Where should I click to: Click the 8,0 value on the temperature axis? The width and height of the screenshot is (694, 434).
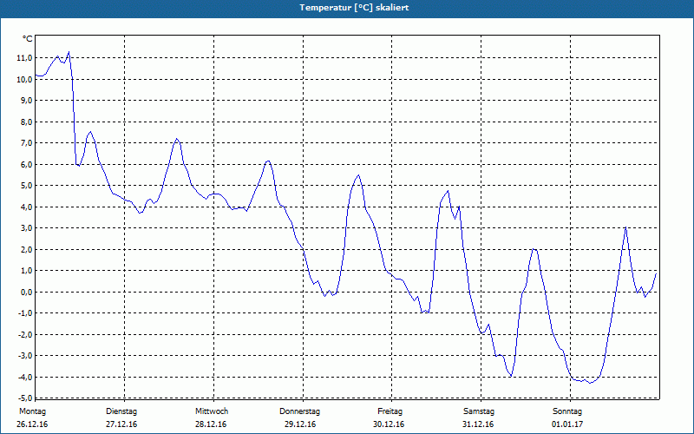click(x=26, y=122)
